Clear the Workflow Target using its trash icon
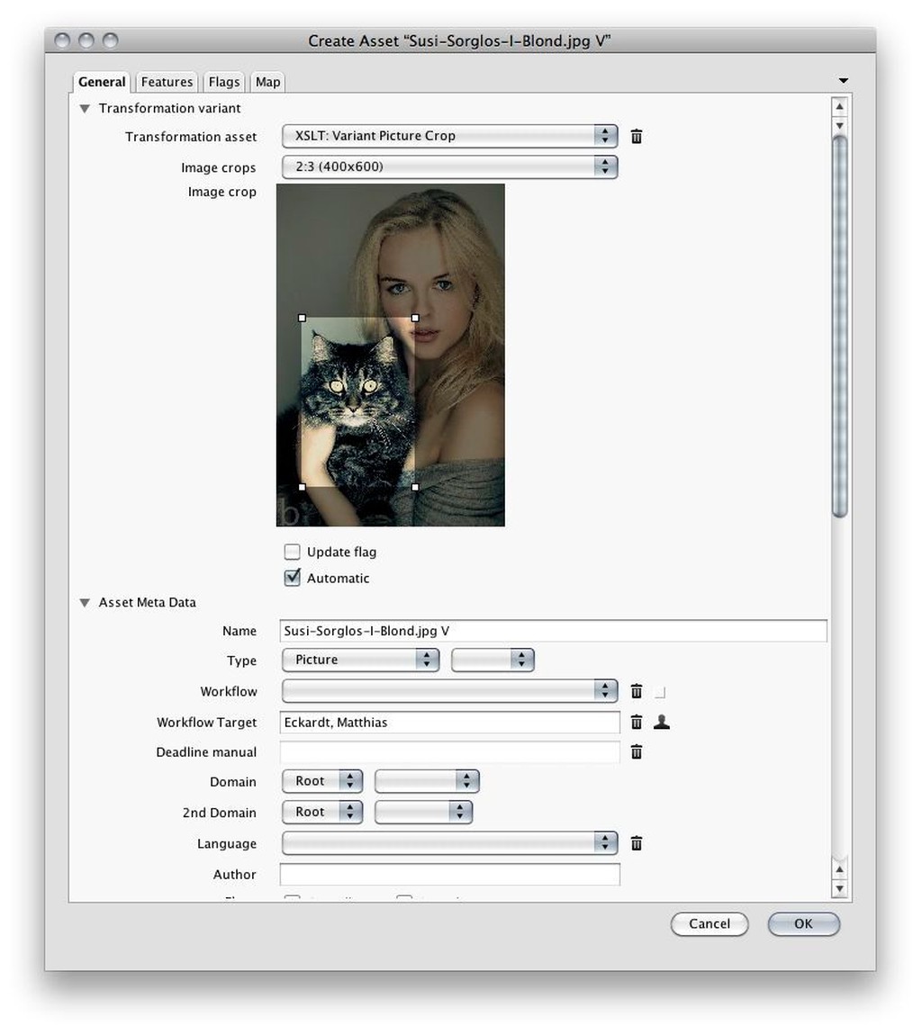 click(x=637, y=722)
